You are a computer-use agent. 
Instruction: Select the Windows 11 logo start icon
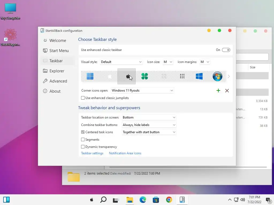[90, 76]
